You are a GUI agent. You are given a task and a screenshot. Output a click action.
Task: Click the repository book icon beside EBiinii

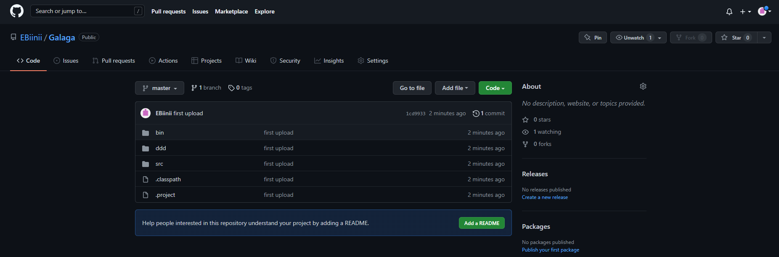click(x=13, y=37)
